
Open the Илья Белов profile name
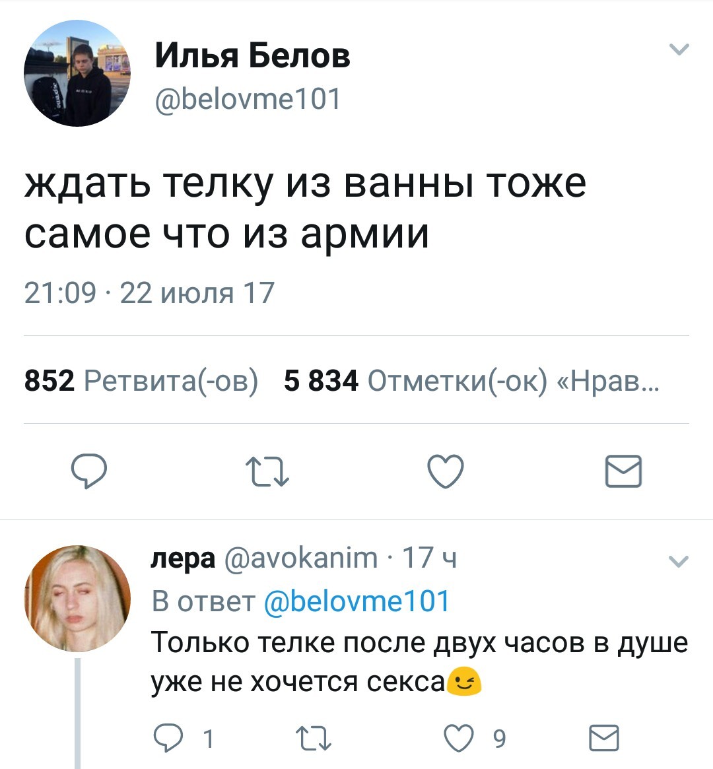(252, 56)
